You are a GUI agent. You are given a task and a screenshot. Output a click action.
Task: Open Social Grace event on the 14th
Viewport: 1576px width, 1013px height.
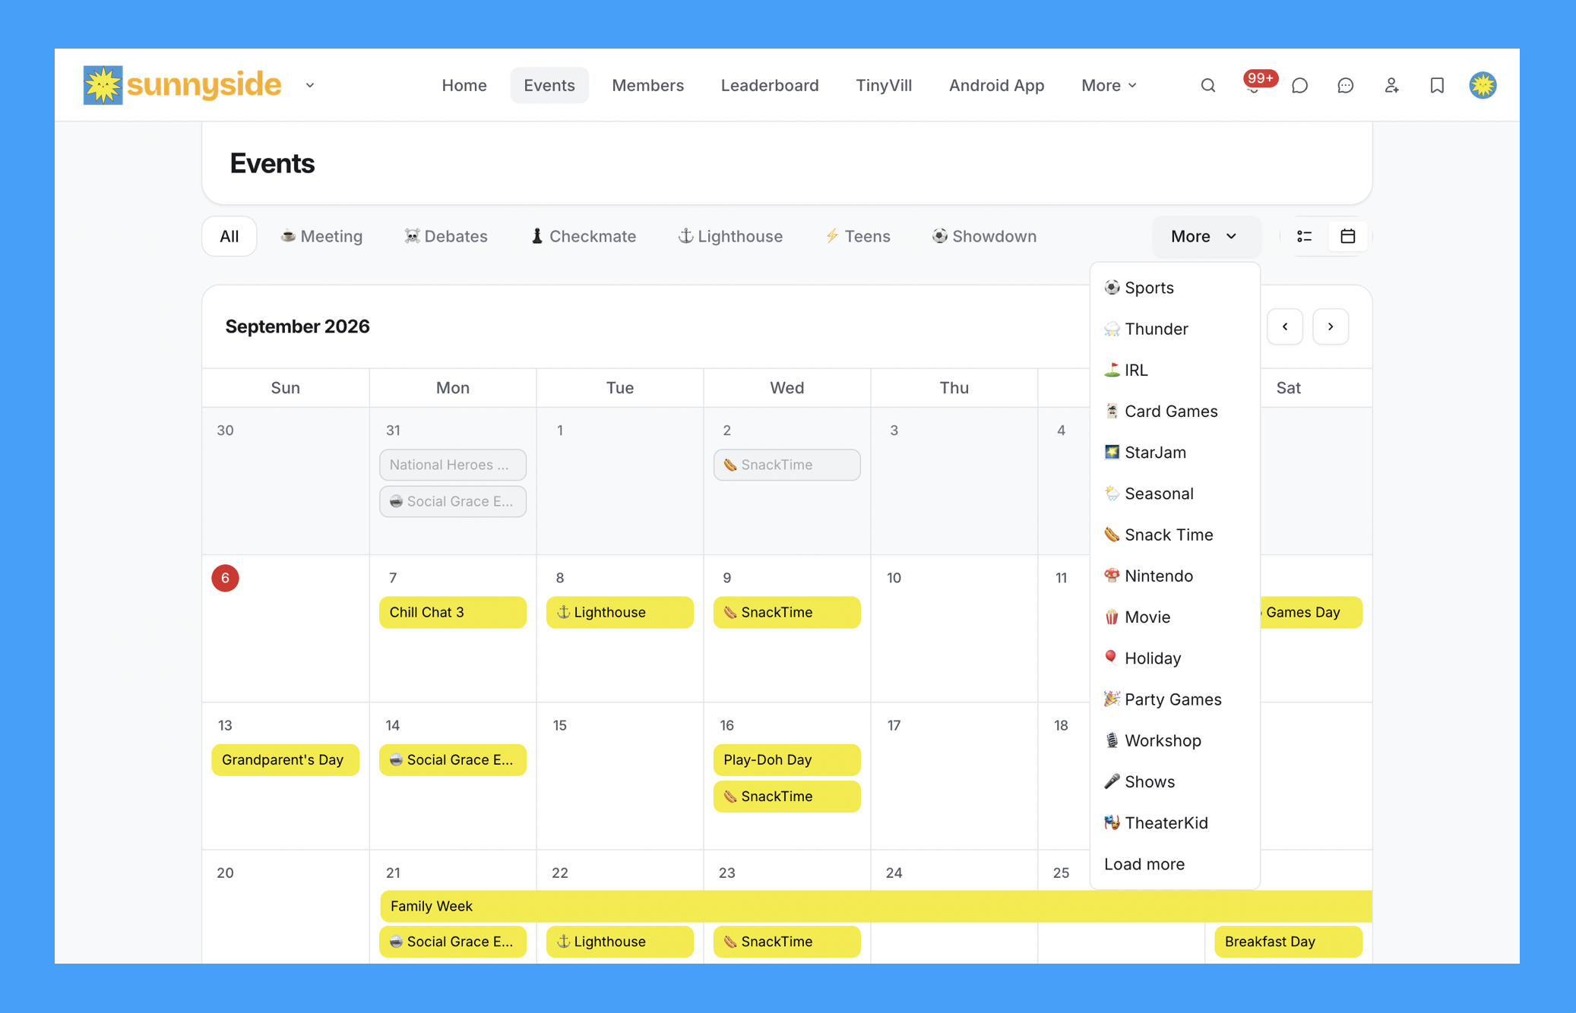(x=453, y=759)
